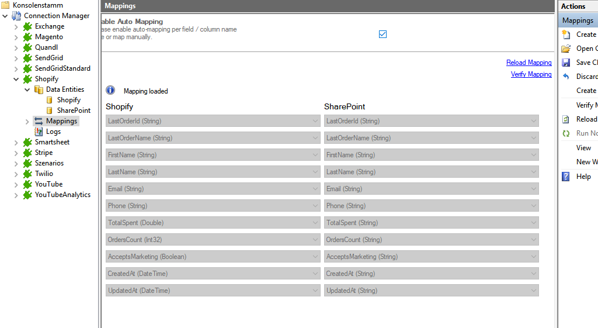Click the Data Entities folder icon
The width and height of the screenshot is (598, 328).
[39, 89]
